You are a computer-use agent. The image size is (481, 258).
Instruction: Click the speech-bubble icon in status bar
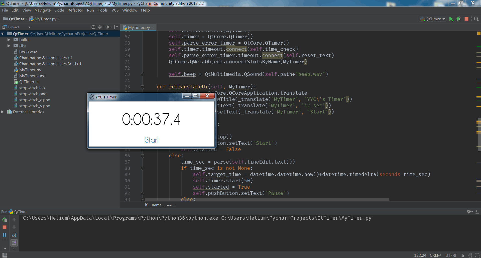tap(477, 255)
